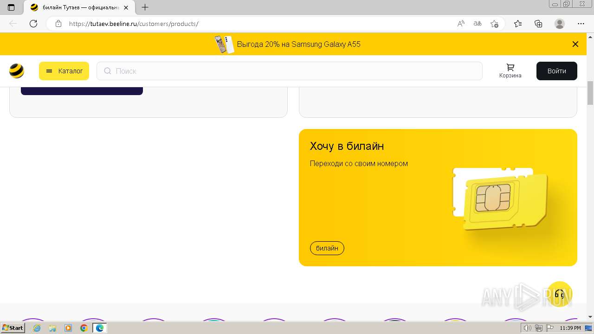Open the Хочу в билайн card heading

tap(347, 146)
